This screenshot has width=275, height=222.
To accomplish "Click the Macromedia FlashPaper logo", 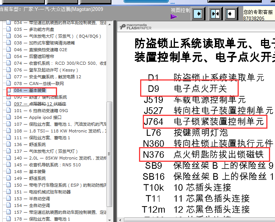I will (135, 27).
